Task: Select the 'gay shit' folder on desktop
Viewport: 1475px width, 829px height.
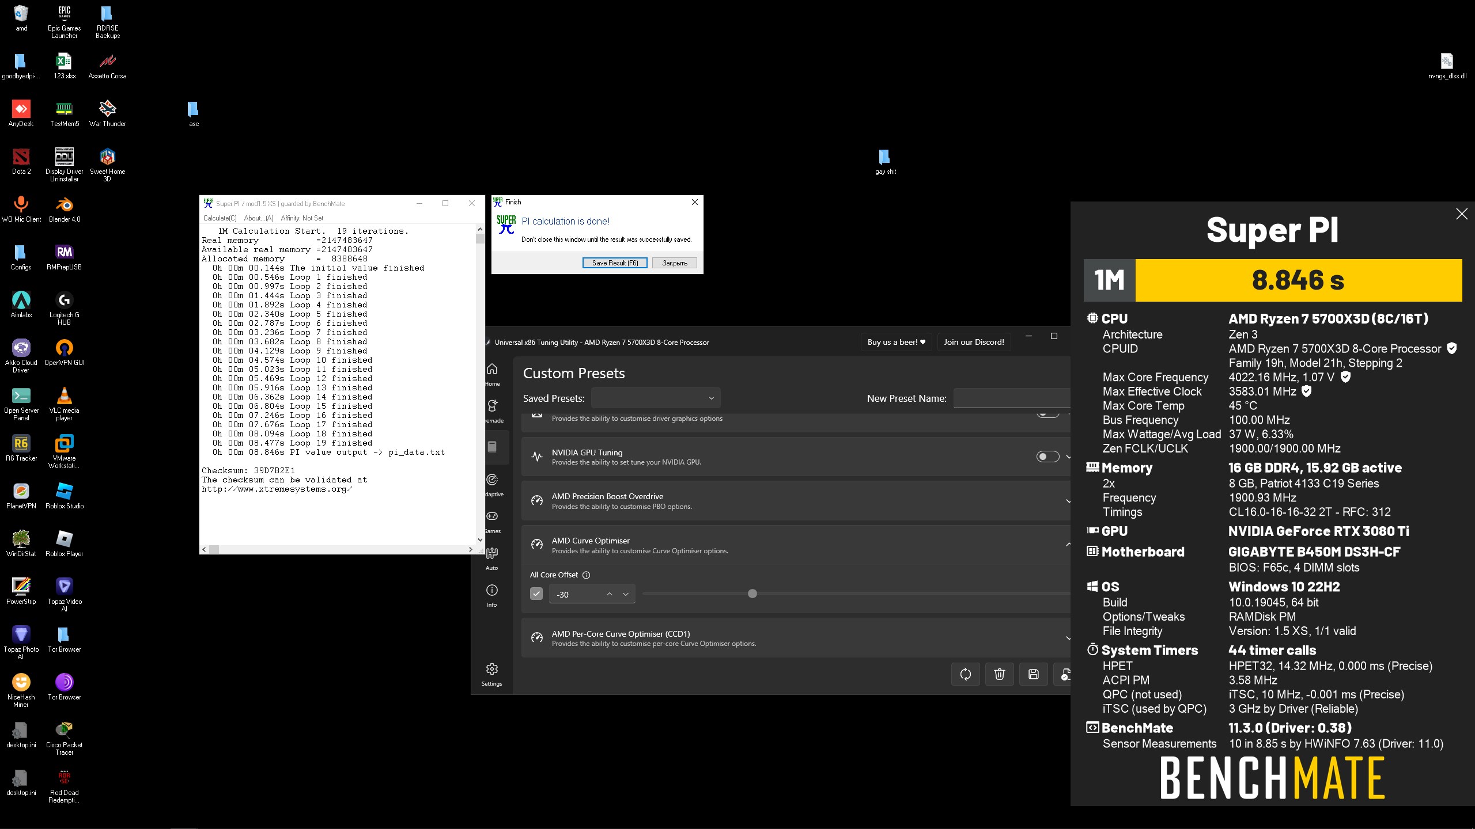Action: (886, 161)
